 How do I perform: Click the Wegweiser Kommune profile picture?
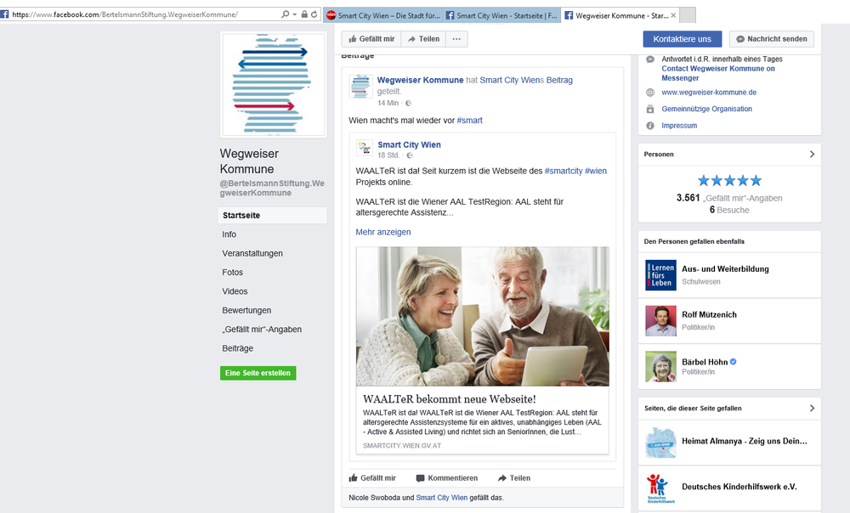(x=274, y=84)
